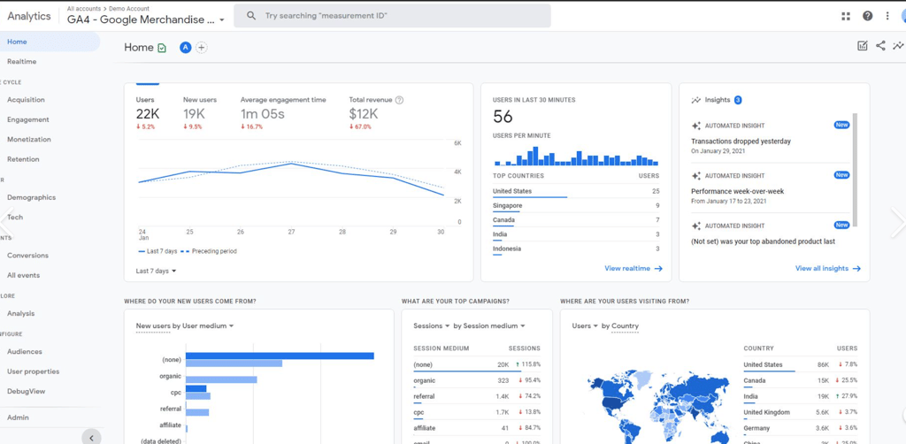Screen dimensions: 906x444
Task: Open the Sessions metric dropdown
Action: pos(431,325)
